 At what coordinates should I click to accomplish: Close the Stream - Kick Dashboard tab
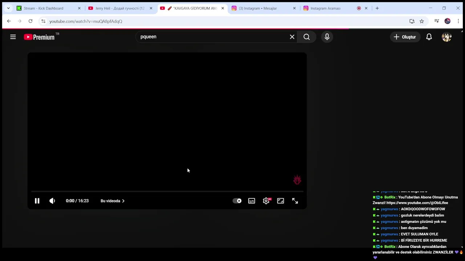point(79,8)
